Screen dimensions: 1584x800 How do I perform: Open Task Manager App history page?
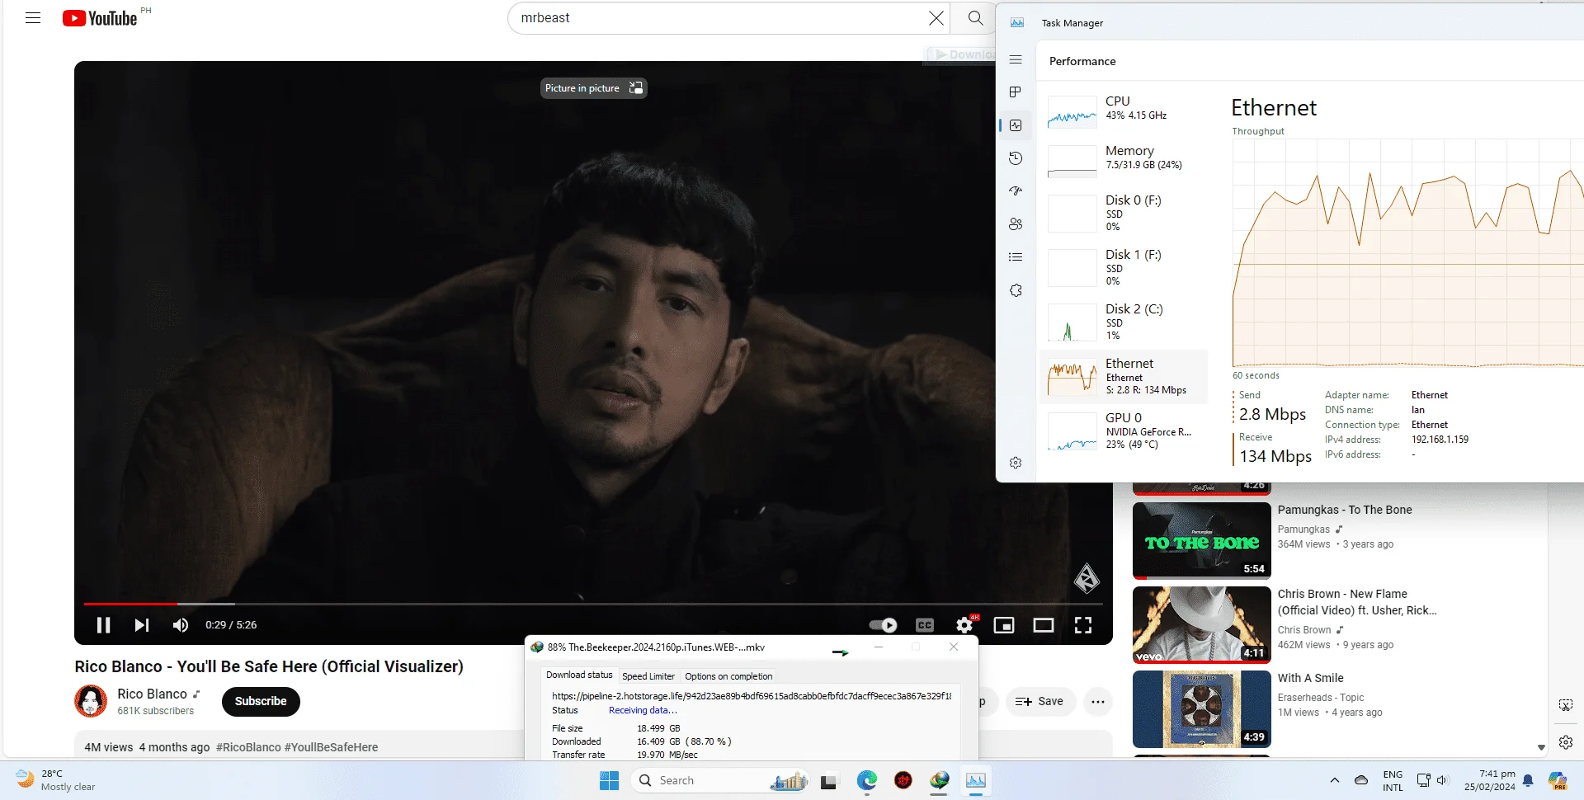(1016, 158)
